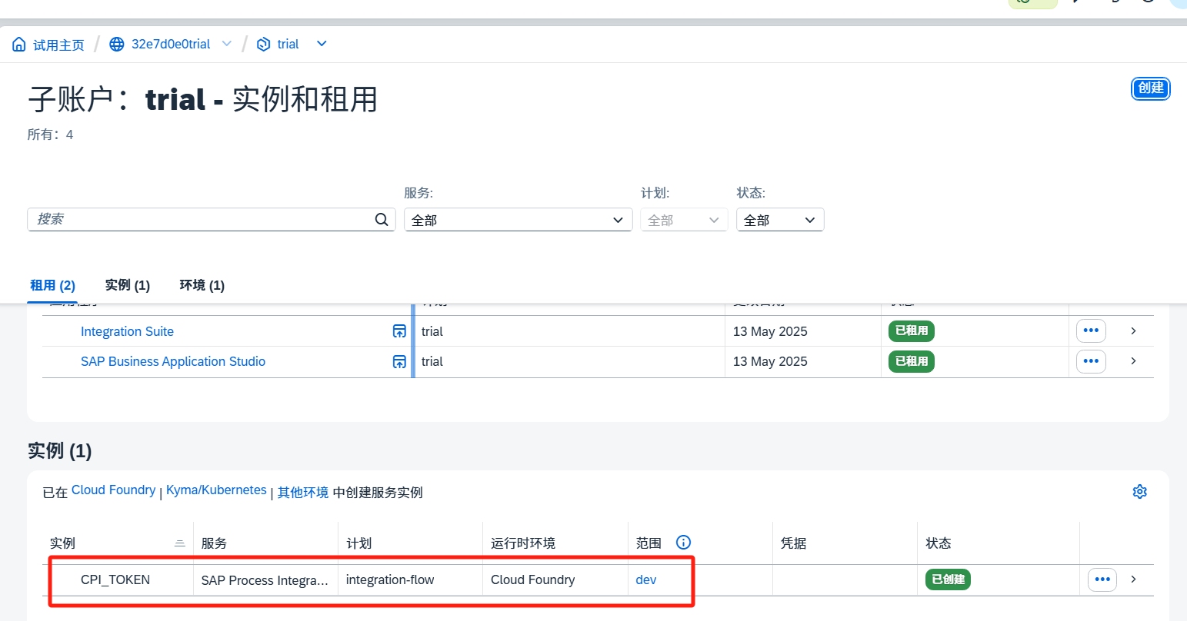
Task: Open the 试用主页 home breadcrumb
Action: [58, 45]
